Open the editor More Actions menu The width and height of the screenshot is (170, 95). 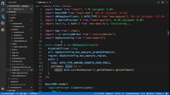click(167, 2)
